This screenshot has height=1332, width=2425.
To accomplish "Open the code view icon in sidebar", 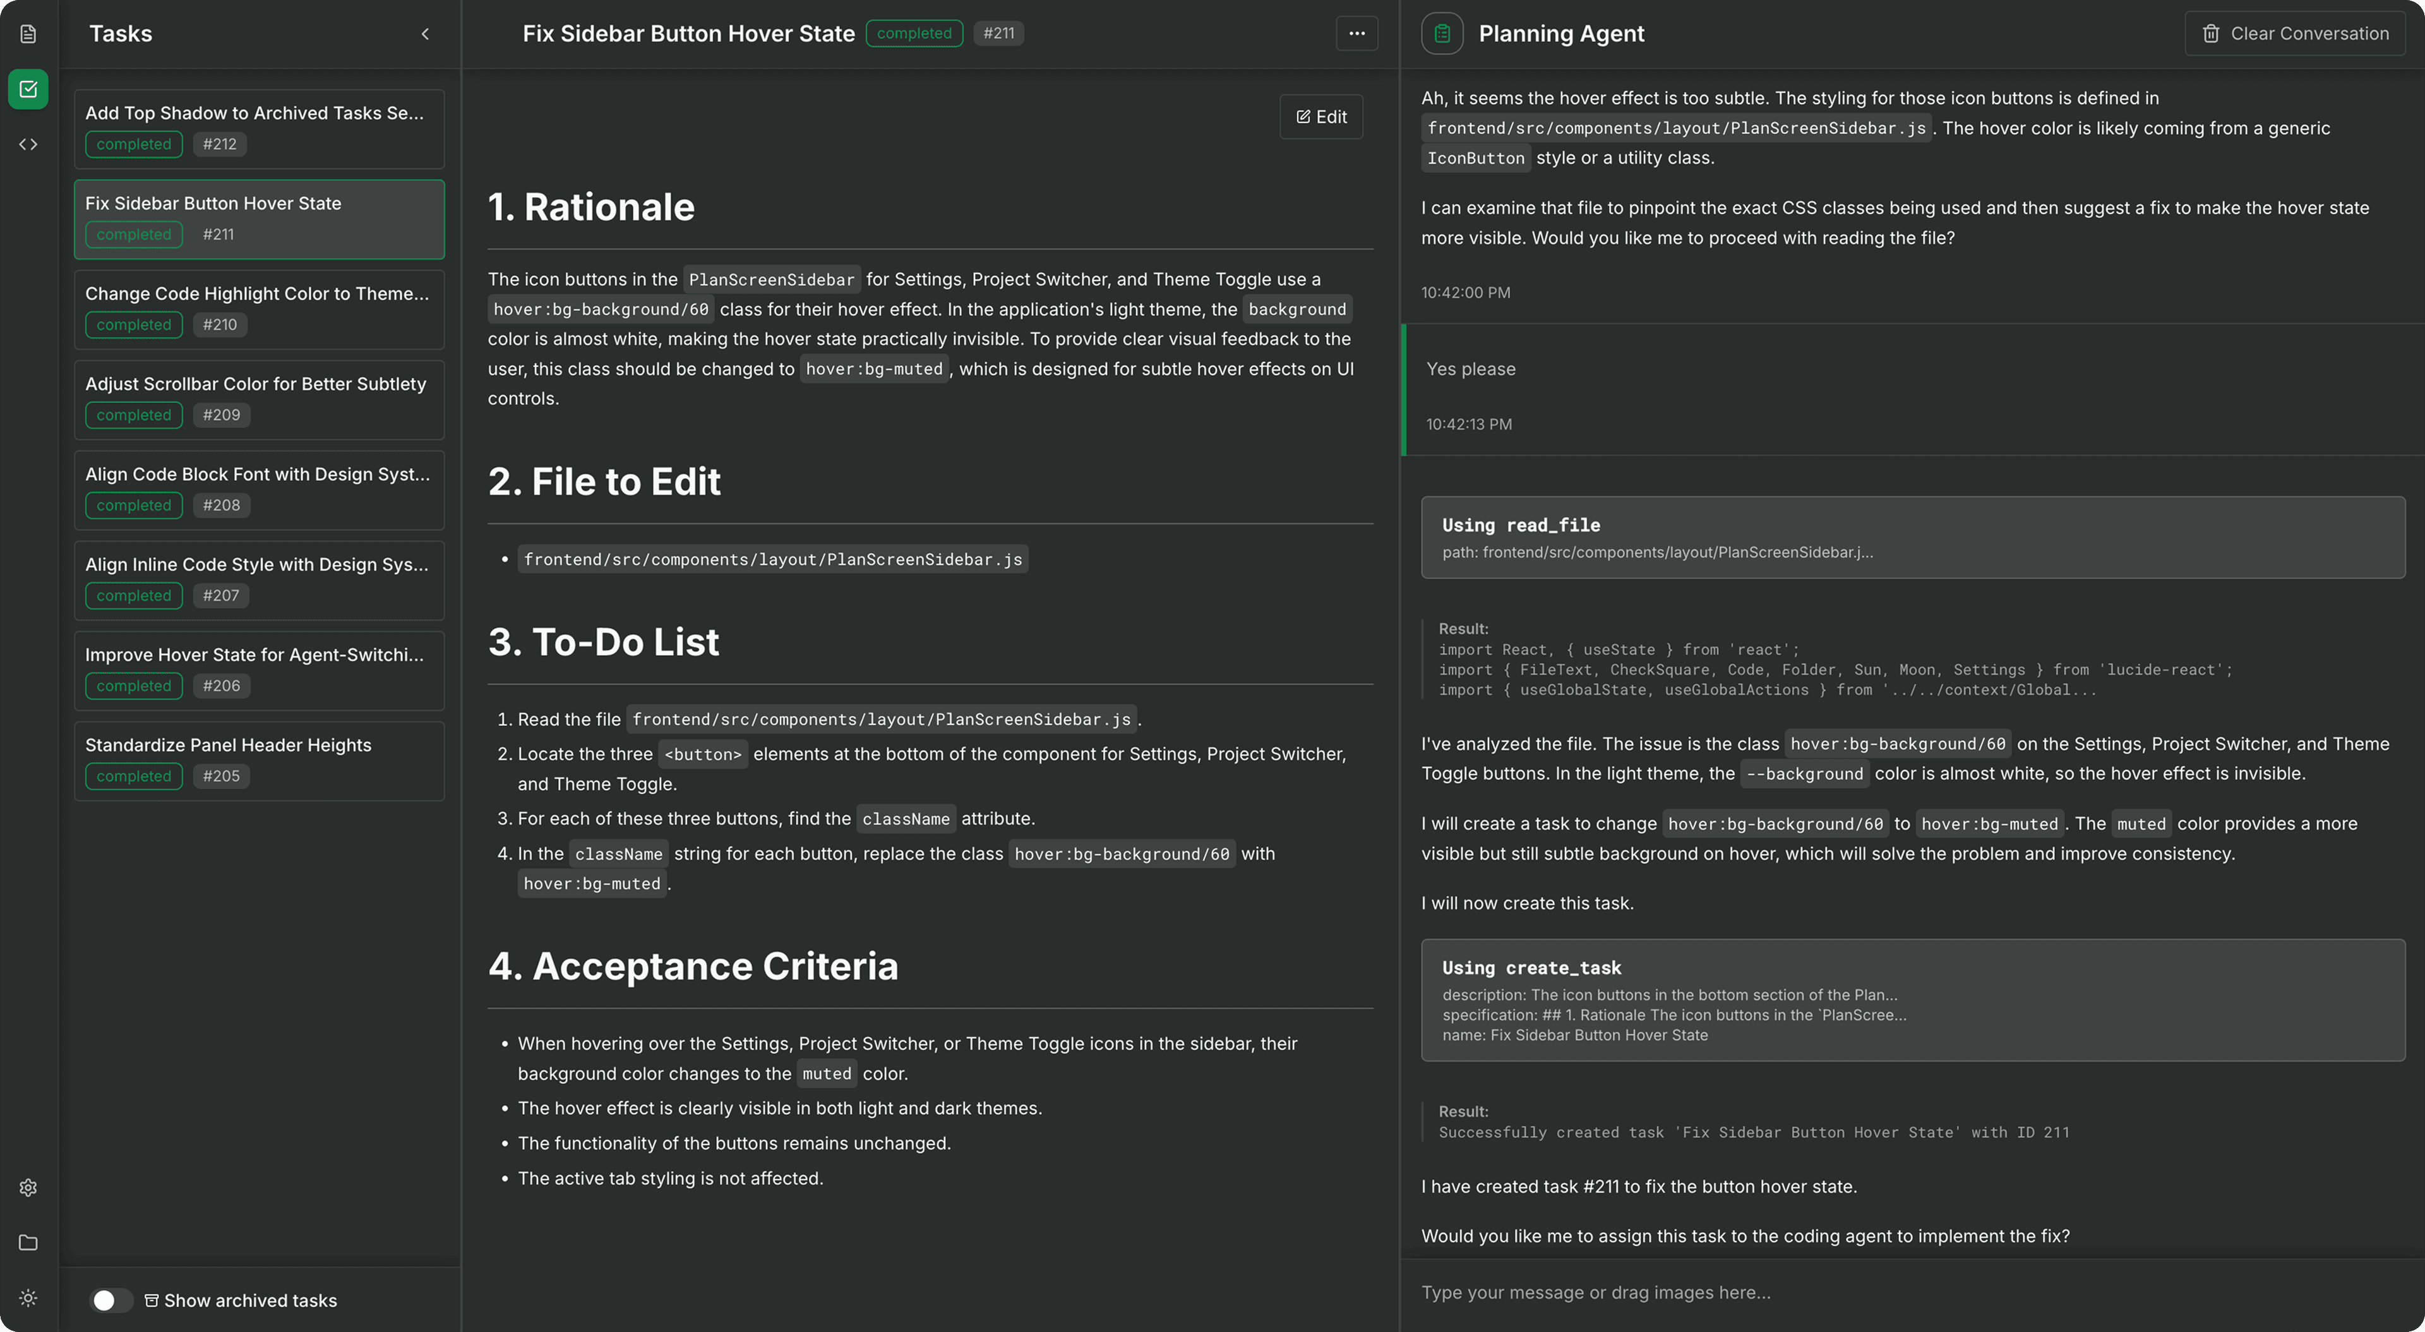I will pyautogui.click(x=28, y=144).
